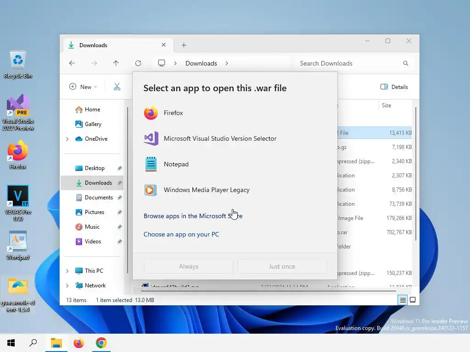Click the Always button

[x=189, y=266]
